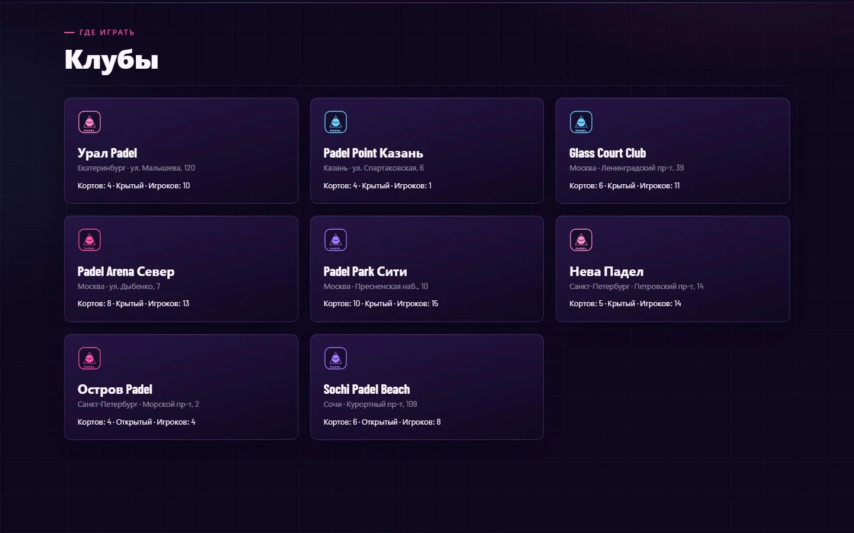Select the Нева Падел club title

[x=607, y=272]
